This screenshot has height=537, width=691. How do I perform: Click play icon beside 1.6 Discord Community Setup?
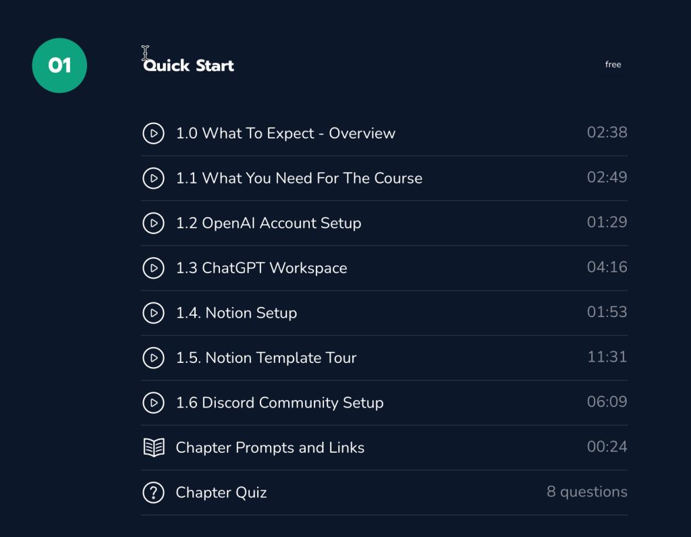153,402
